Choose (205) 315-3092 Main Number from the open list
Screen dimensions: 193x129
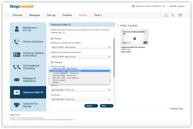pyautogui.click(x=80, y=69)
